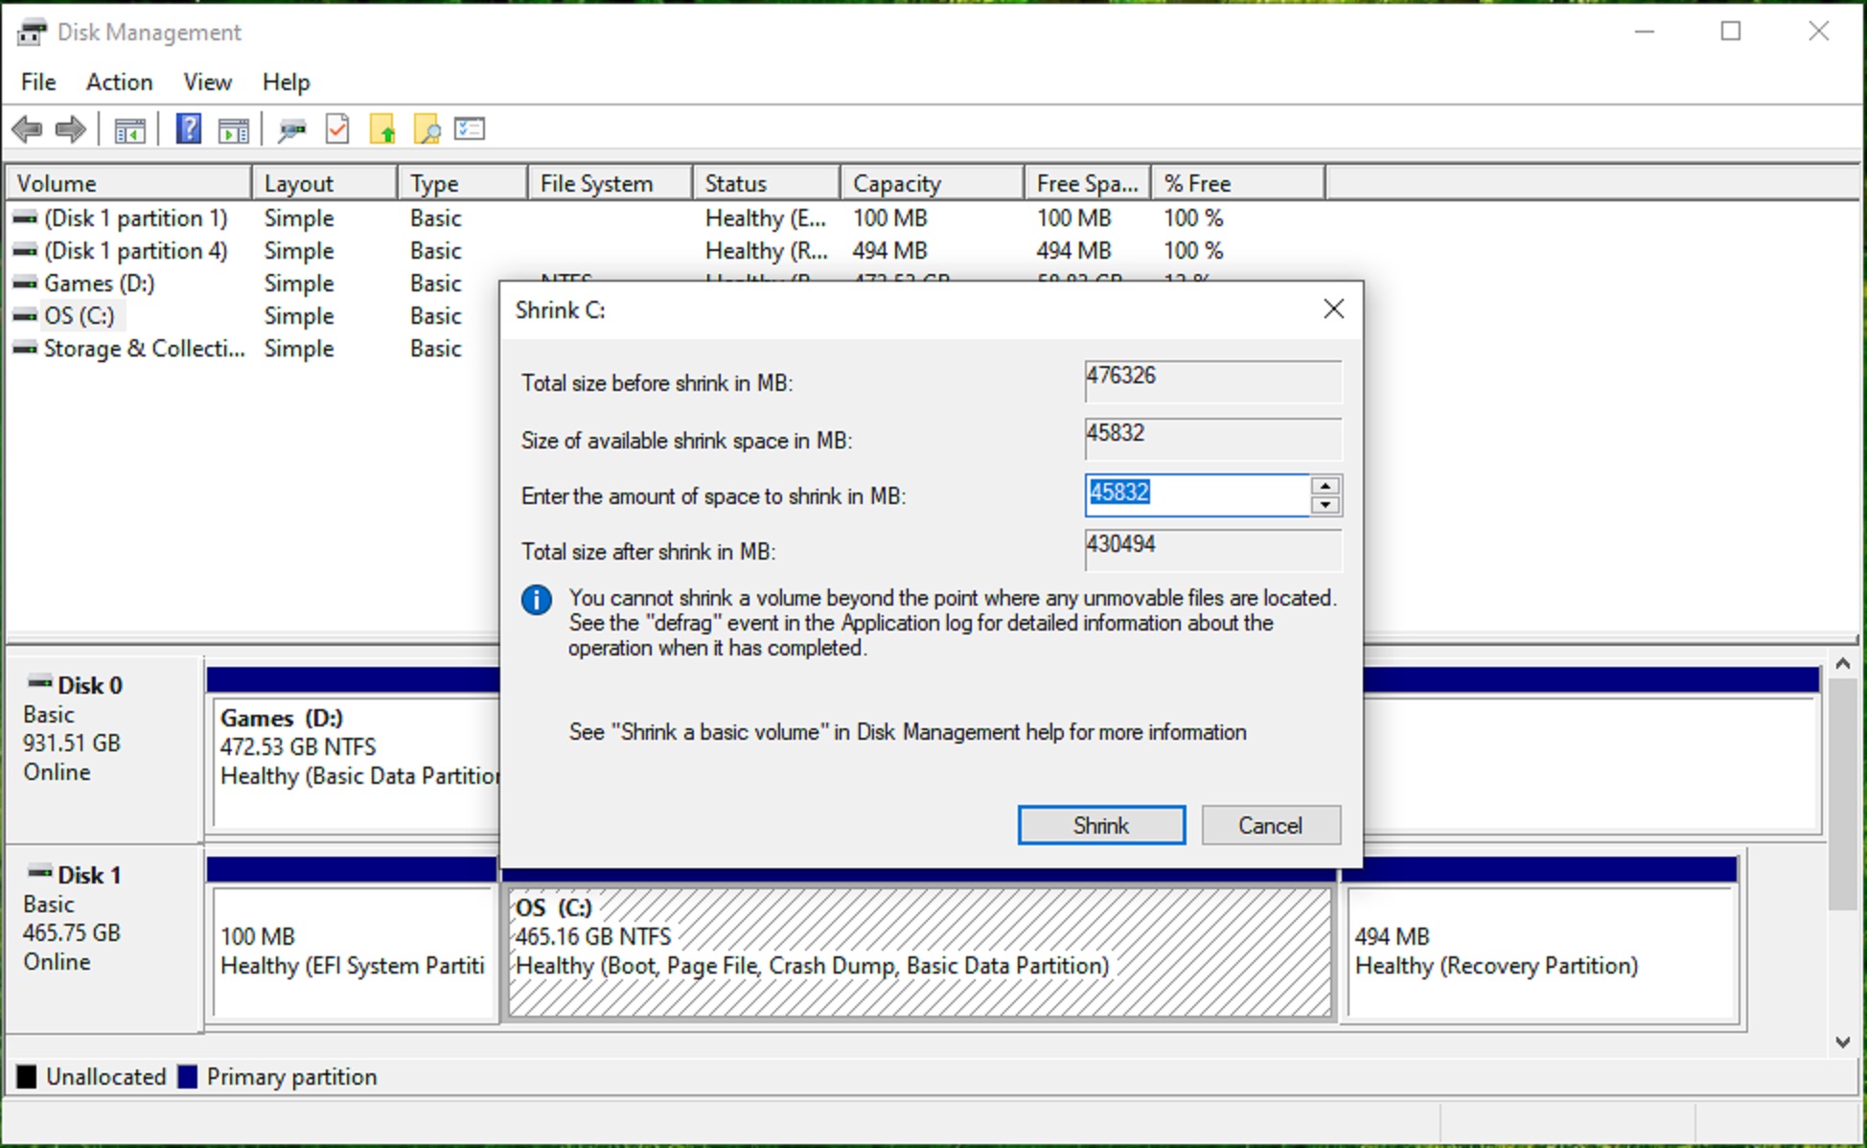Viewport: 1867px width, 1148px height.
Task: Click drive icon beside Disk 1 partition 1
Action: [25, 218]
